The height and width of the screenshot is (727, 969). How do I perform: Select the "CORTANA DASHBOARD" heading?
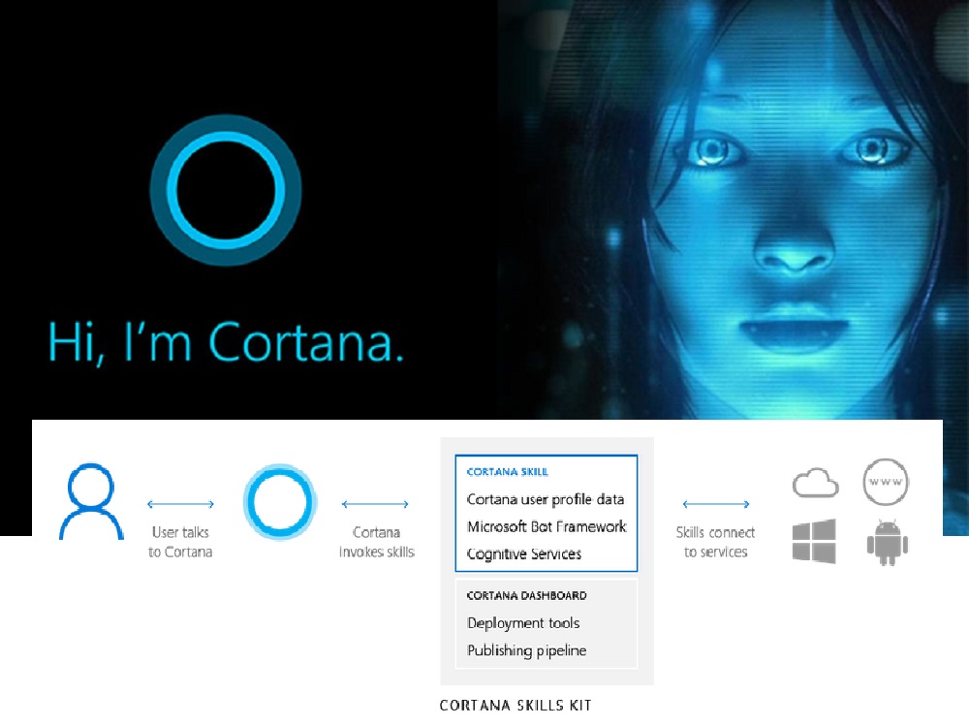coord(526,595)
